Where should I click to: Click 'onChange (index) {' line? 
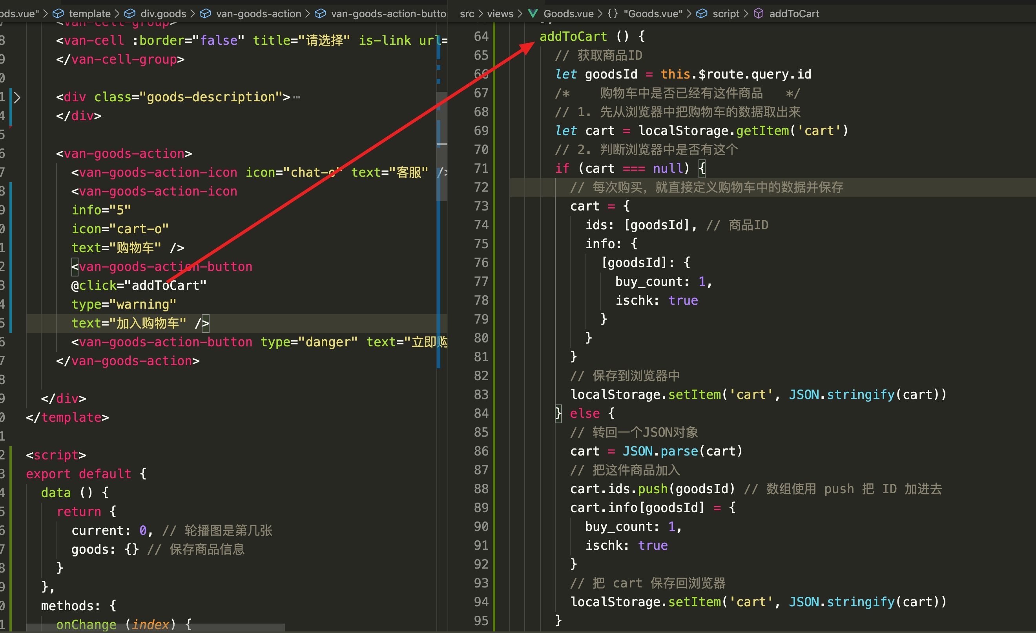(x=124, y=625)
